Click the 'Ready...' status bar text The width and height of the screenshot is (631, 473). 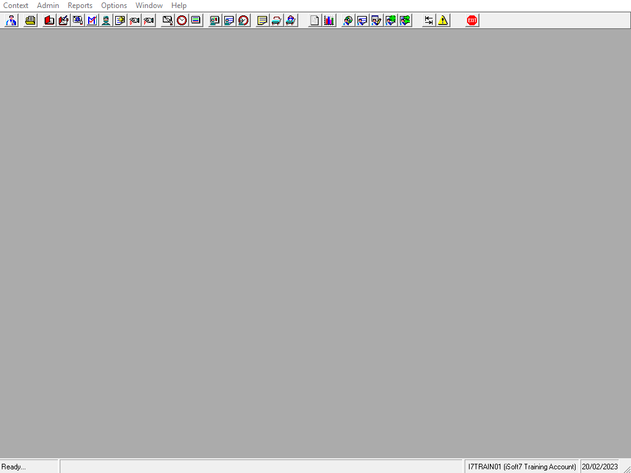click(x=14, y=467)
